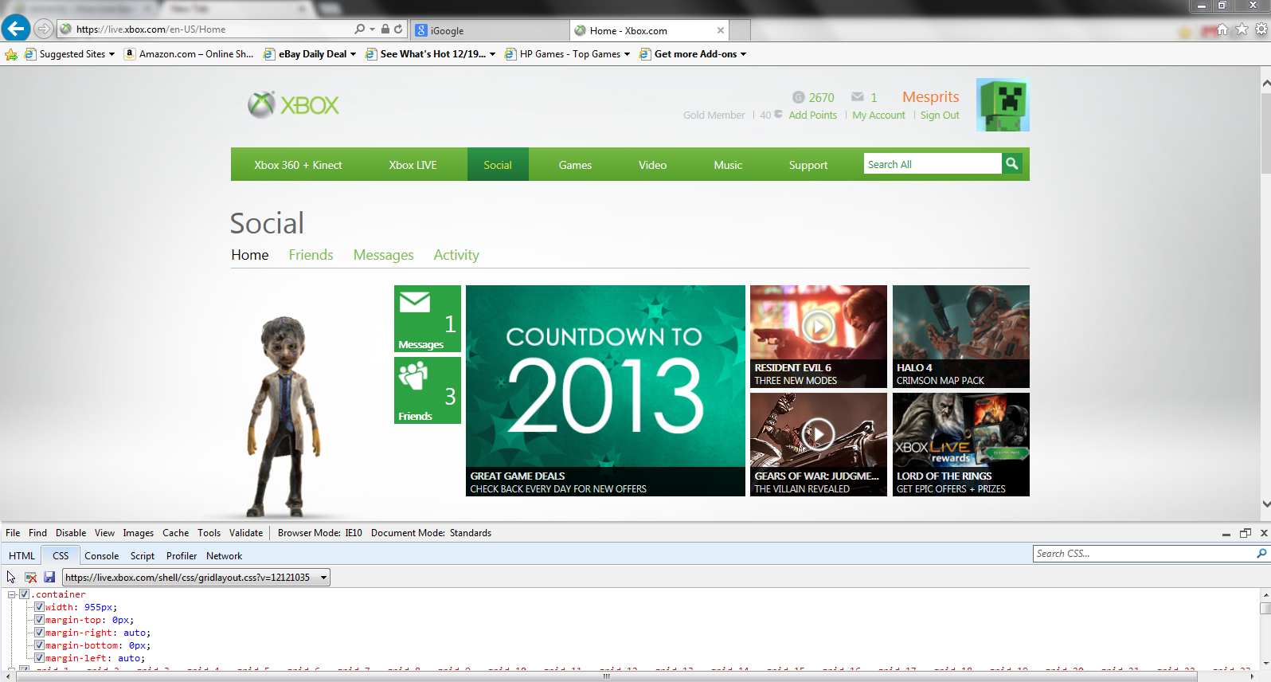Play the Gears of War Judgment video

coord(819,434)
